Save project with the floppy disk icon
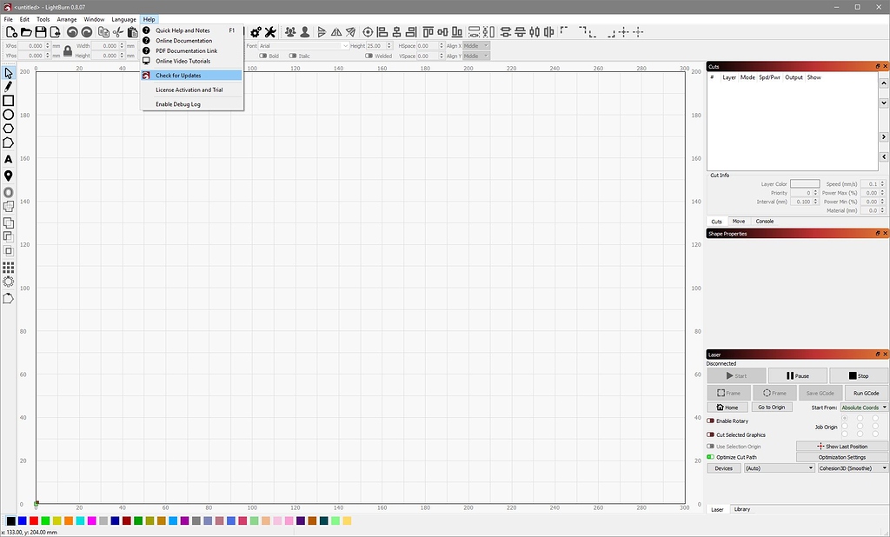Image resolution: width=890 pixels, height=537 pixels. click(40, 32)
